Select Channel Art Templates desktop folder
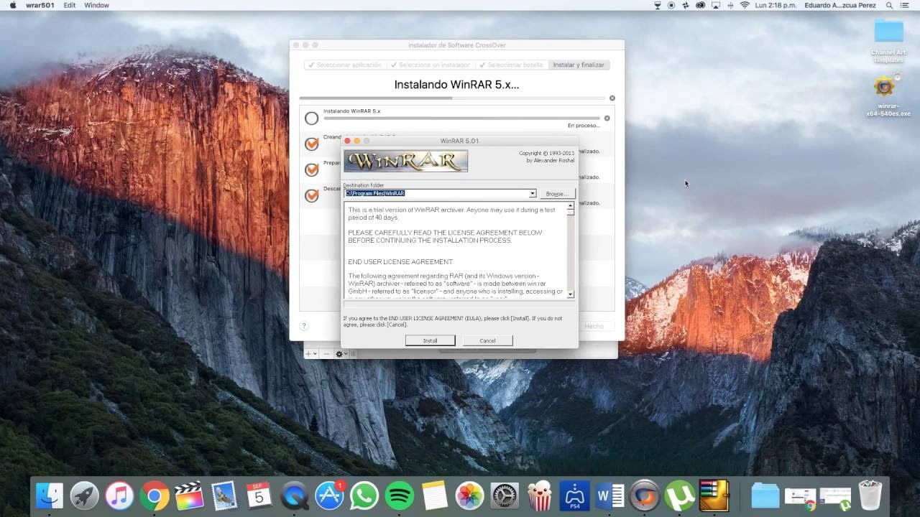920x517 pixels. tap(888, 41)
